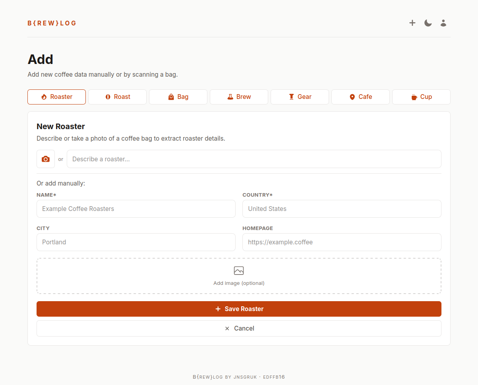Image resolution: width=478 pixels, height=385 pixels.
Task: Open the Cup tab
Action: (x=421, y=97)
